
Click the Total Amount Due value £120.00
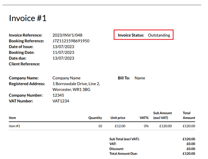click(x=189, y=153)
